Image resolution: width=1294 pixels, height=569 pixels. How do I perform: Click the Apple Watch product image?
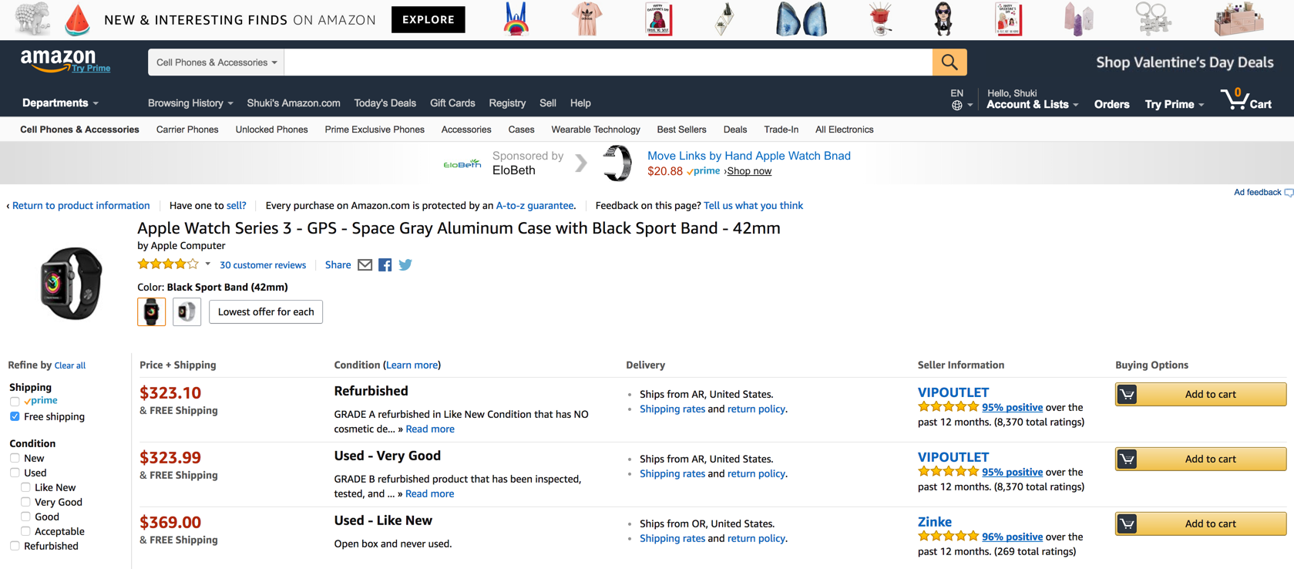[x=71, y=283]
